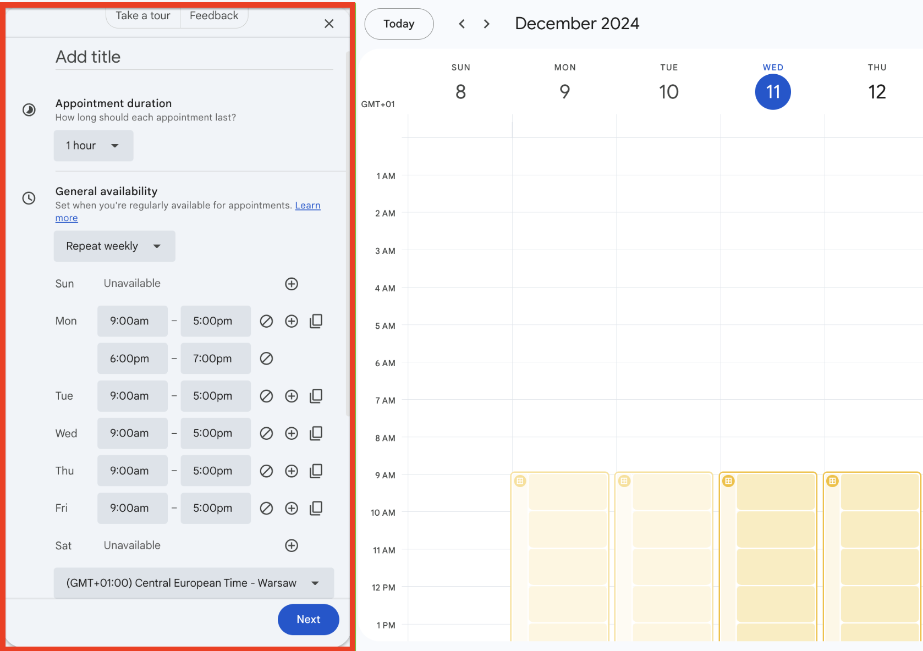Jump to Today in calendar

[399, 24]
